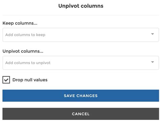Expand column list using the caret in Keep box
Image resolution: width=160 pixels, height=122 pixels.
point(153,34)
